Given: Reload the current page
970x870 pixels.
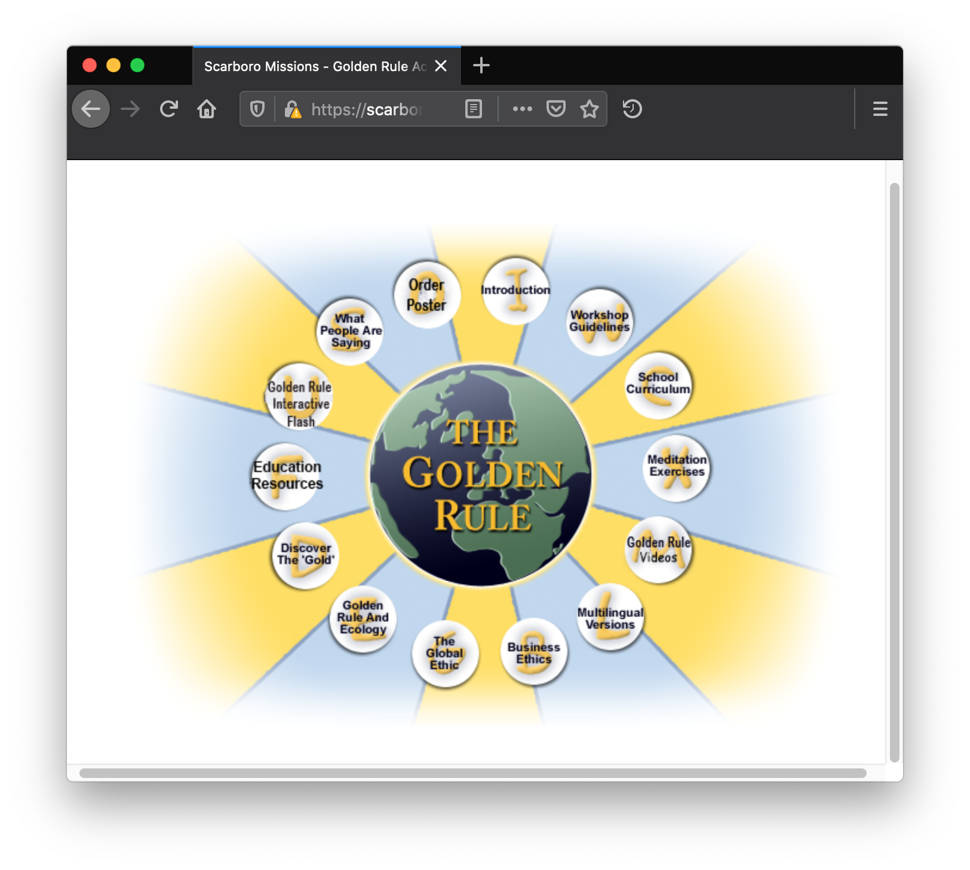Looking at the screenshot, I should click(169, 109).
